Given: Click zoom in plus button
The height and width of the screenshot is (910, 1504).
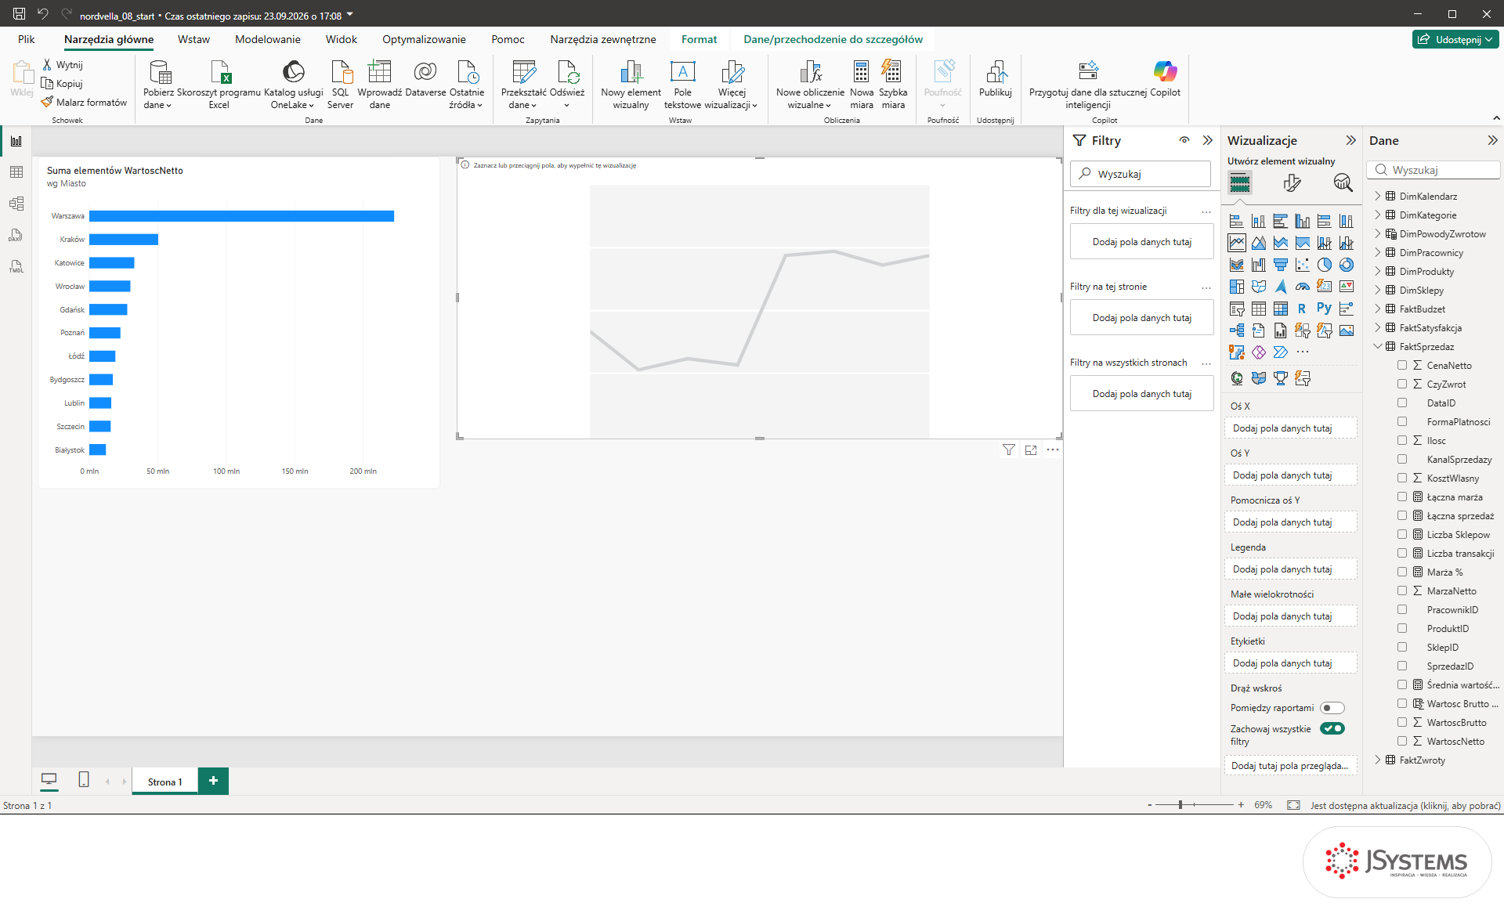Looking at the screenshot, I should click(1241, 804).
